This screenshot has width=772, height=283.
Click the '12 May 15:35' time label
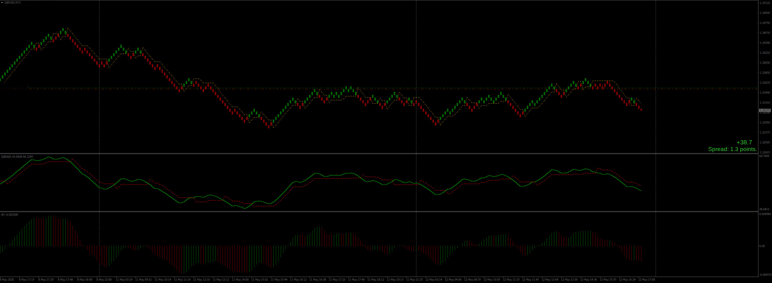[608, 280]
